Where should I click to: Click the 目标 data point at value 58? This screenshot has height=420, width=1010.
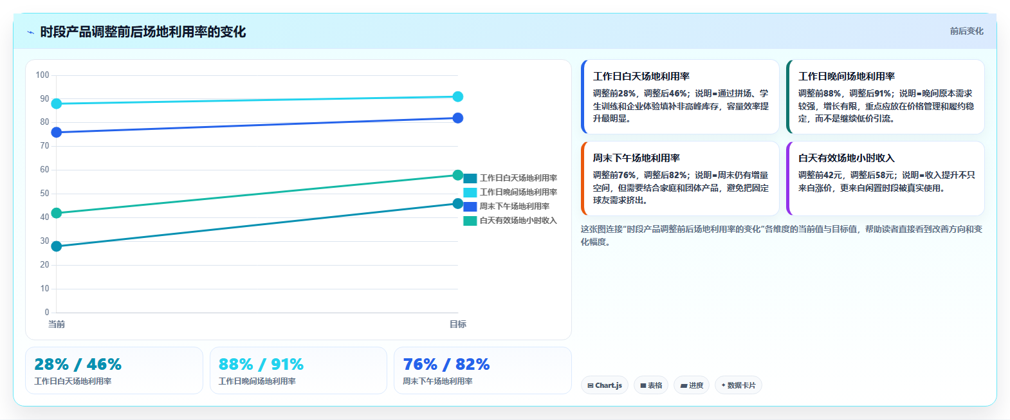[x=458, y=175]
